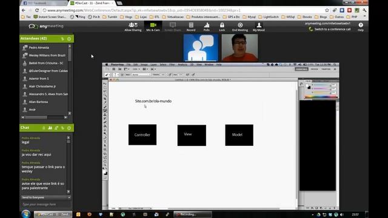The image size is (388, 218).
Task: Open the Polls tool
Action: [x=207, y=27]
